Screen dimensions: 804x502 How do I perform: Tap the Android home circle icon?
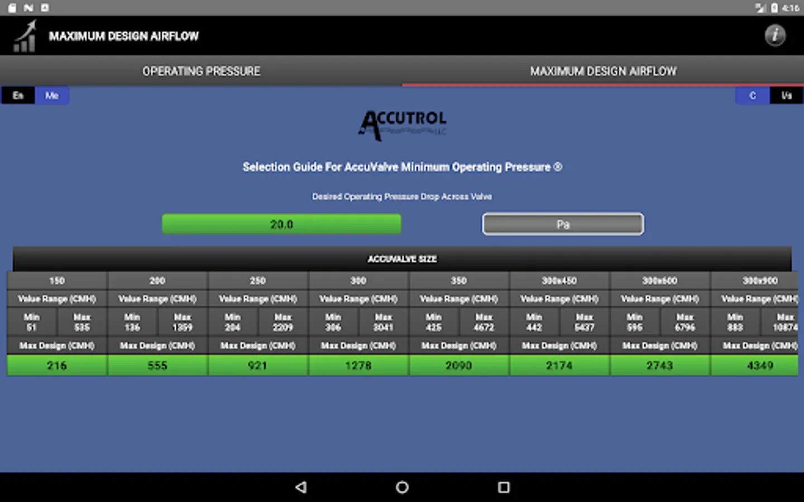(402, 487)
